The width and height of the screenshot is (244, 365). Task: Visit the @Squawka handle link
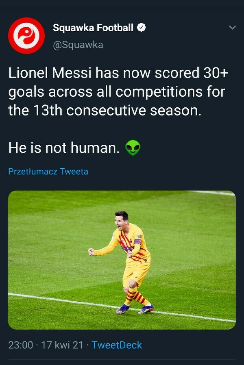(x=78, y=45)
